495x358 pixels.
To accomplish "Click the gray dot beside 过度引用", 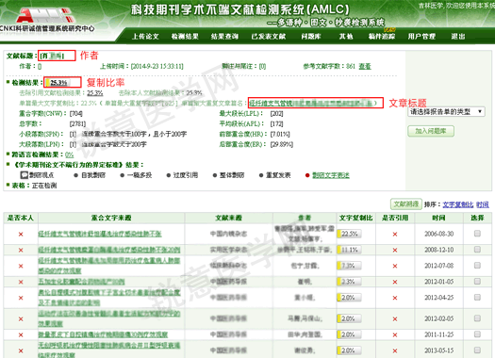I will click(169, 175).
